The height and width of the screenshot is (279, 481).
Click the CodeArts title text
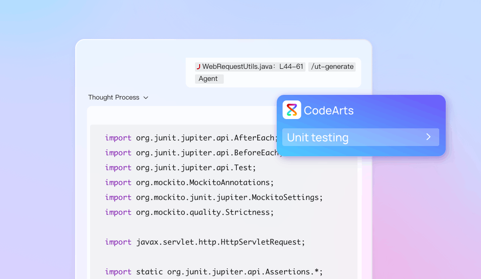click(x=329, y=111)
